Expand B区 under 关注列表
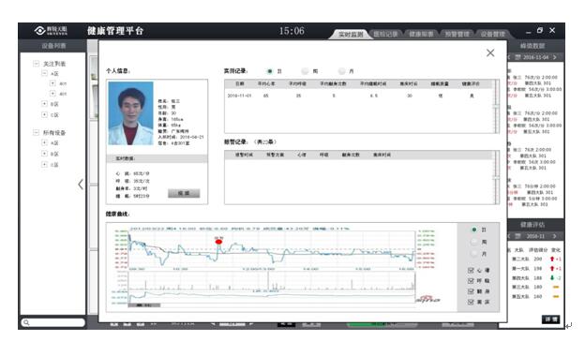The width and height of the screenshot is (585, 341). point(44,104)
